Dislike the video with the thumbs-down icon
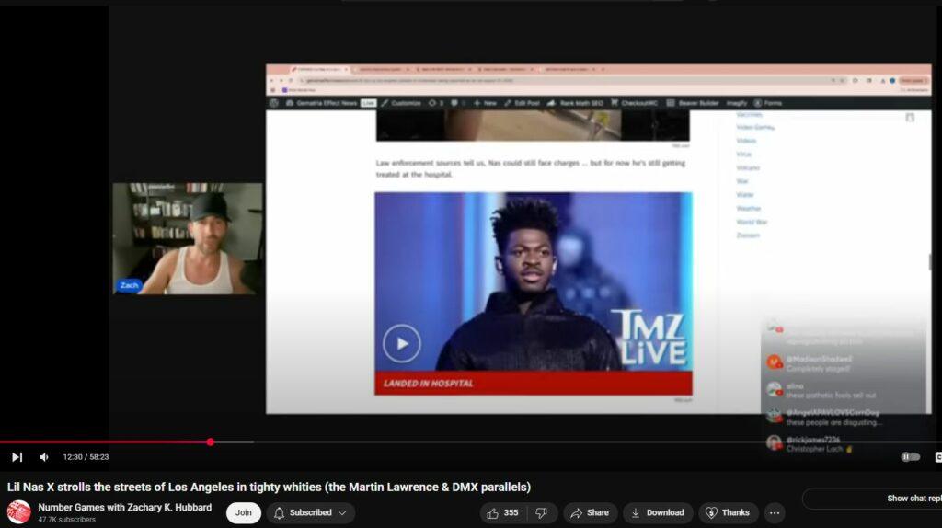Screen dimensions: 942x528 point(541,513)
